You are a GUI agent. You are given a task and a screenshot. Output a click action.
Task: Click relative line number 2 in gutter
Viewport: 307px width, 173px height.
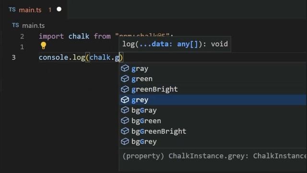tap(22, 37)
